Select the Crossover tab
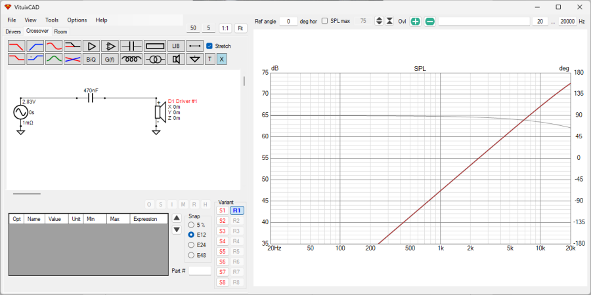 37,31
